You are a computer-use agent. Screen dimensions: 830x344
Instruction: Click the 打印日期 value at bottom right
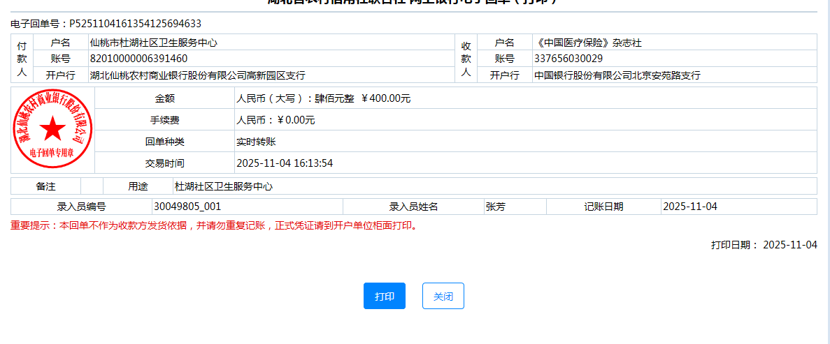pos(789,245)
